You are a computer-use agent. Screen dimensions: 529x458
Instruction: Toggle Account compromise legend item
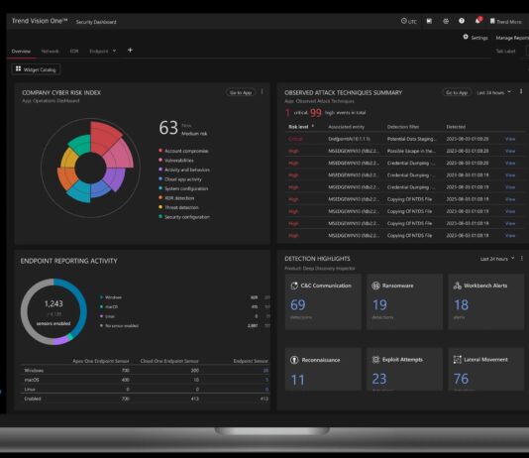[x=184, y=151]
